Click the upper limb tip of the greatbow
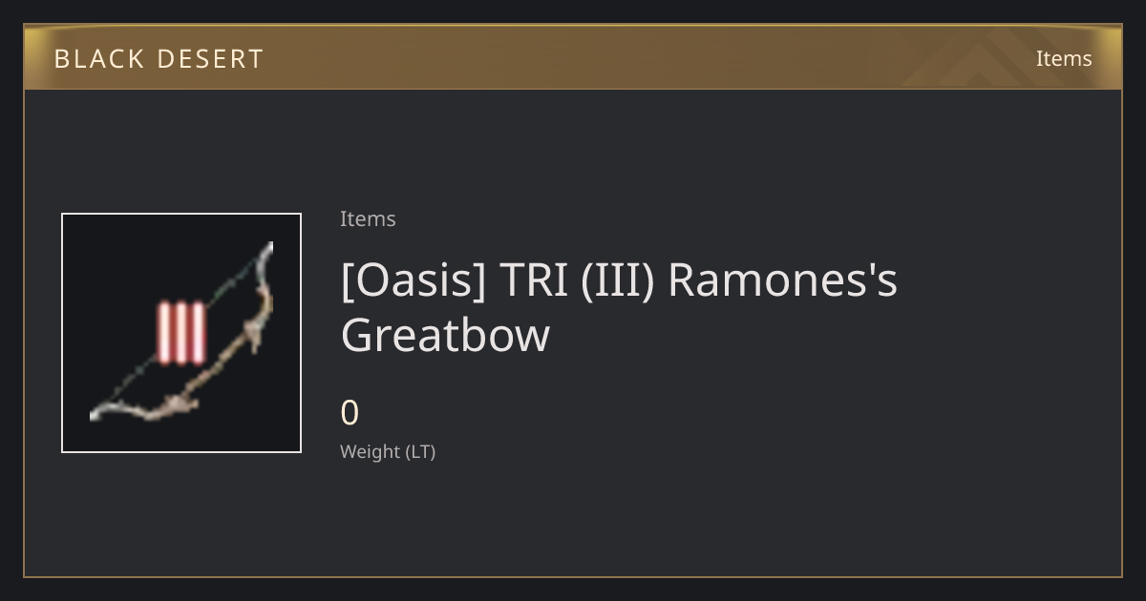The height and width of the screenshot is (601, 1146). [x=266, y=251]
